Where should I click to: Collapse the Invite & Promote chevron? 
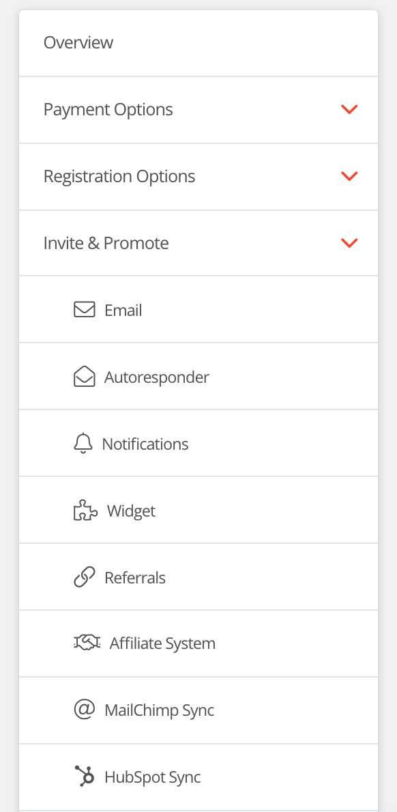tap(349, 243)
